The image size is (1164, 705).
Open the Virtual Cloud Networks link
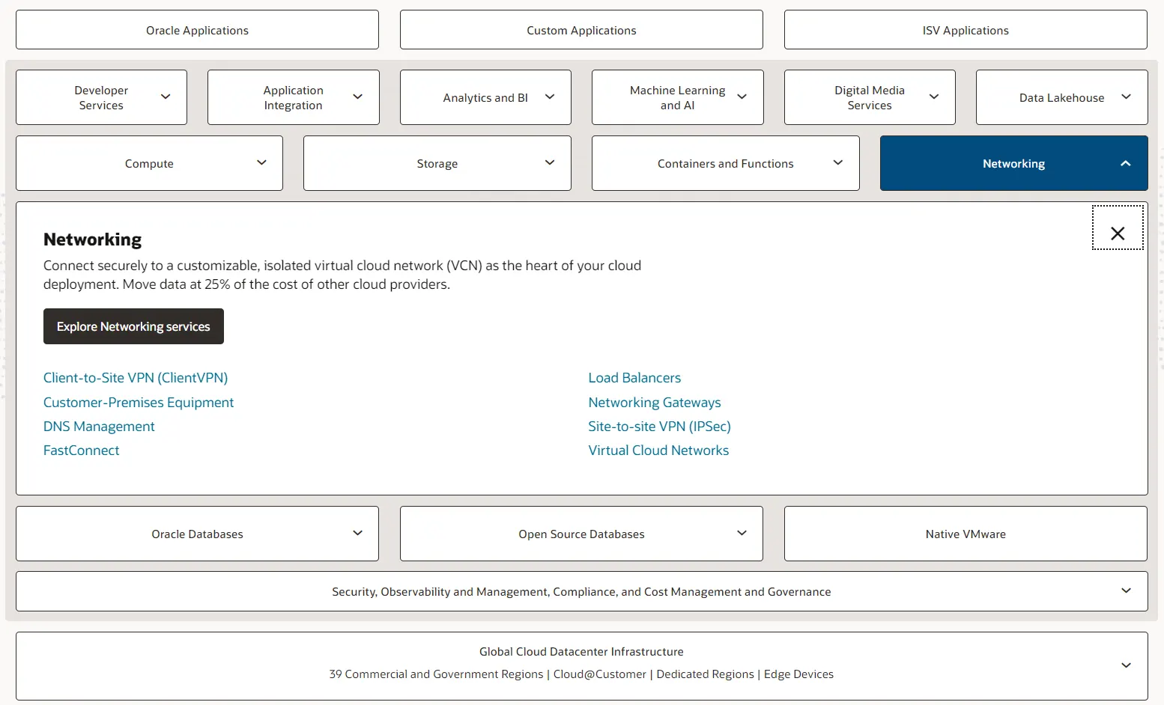point(658,451)
